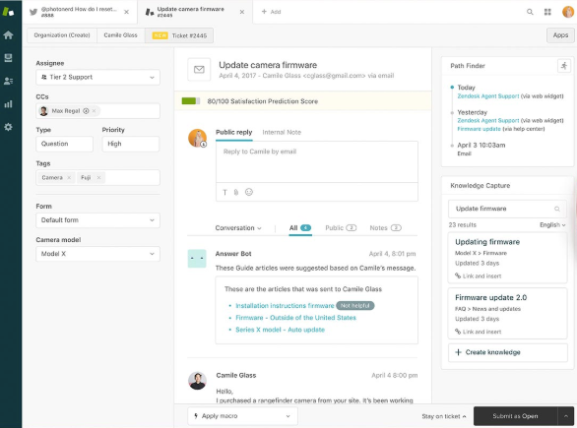Click the Submit as Open button
The height and width of the screenshot is (428, 577).
coord(515,416)
